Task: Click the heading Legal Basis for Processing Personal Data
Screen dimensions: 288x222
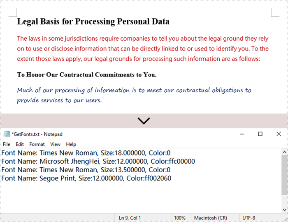Action: pos(93,21)
